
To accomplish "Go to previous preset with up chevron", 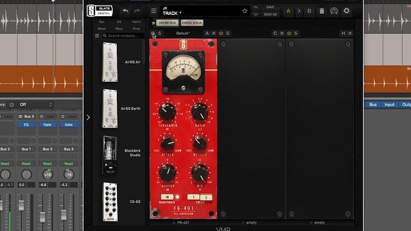I will tap(256, 7).
